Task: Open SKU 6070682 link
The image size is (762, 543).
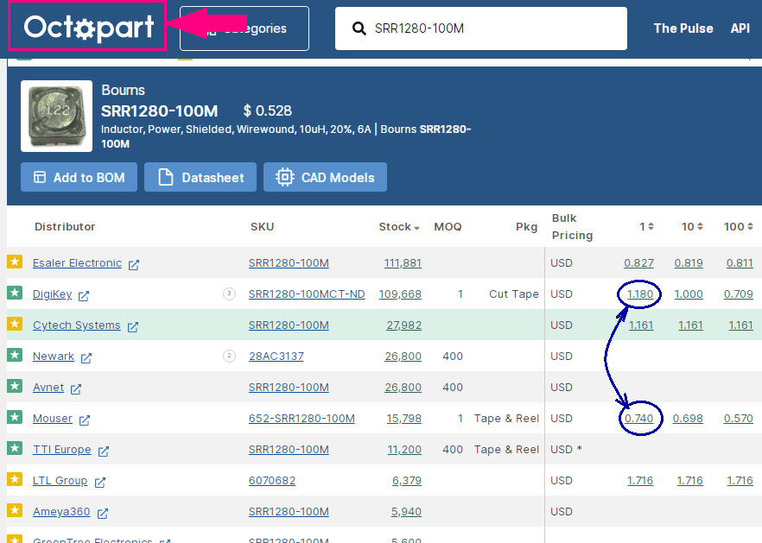Action: tap(272, 480)
